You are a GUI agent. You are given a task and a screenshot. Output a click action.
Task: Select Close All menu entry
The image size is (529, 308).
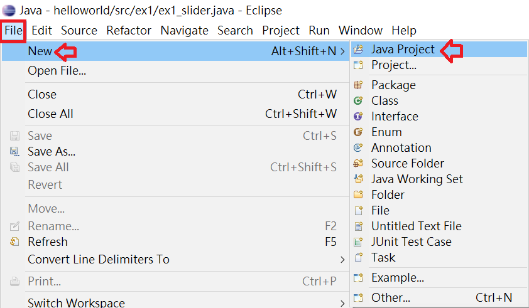(x=50, y=114)
